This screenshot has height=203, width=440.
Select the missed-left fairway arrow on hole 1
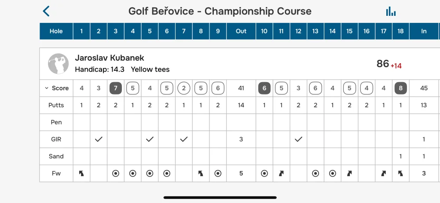[x=81, y=174]
